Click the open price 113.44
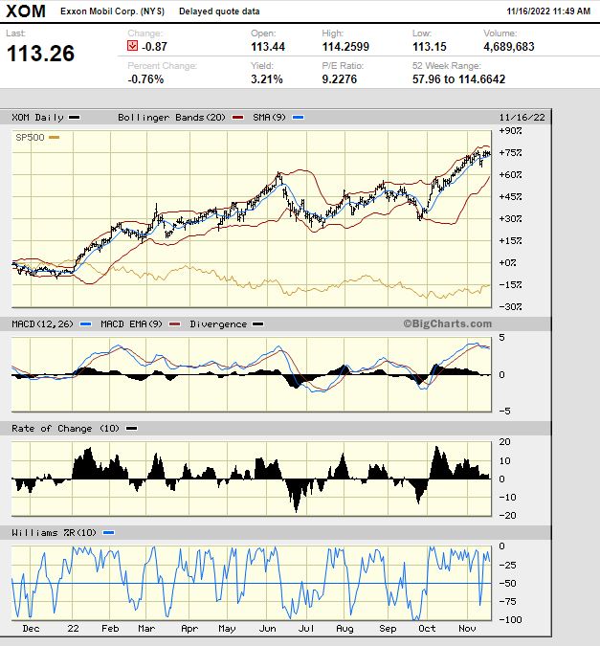Viewport: 600px width, 646px height. click(268, 47)
